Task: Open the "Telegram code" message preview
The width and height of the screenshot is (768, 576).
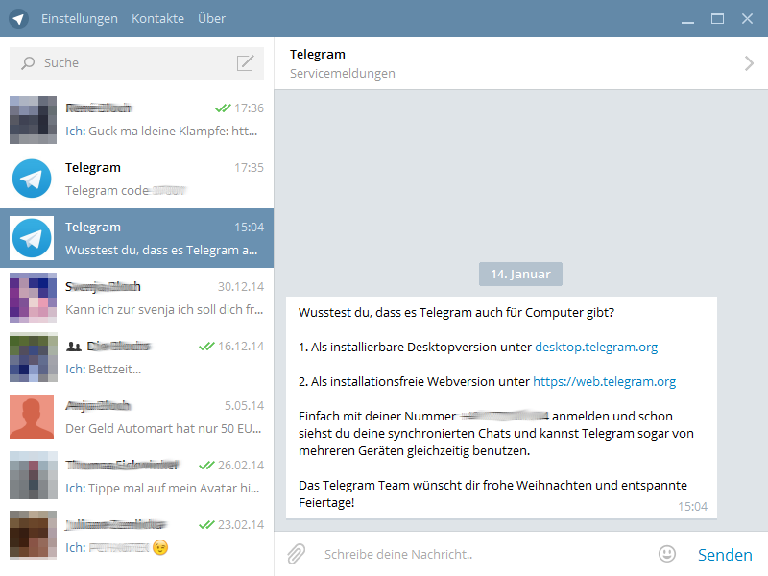Action: (126, 190)
